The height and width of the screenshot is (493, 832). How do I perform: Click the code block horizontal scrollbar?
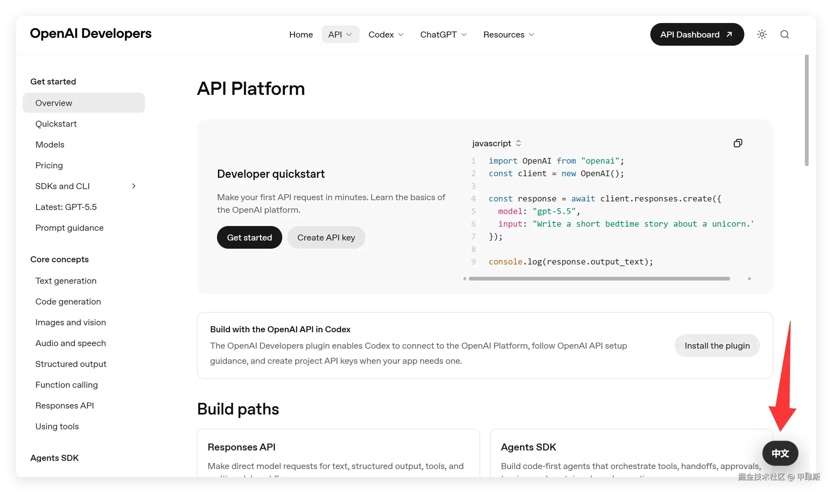[599, 279]
